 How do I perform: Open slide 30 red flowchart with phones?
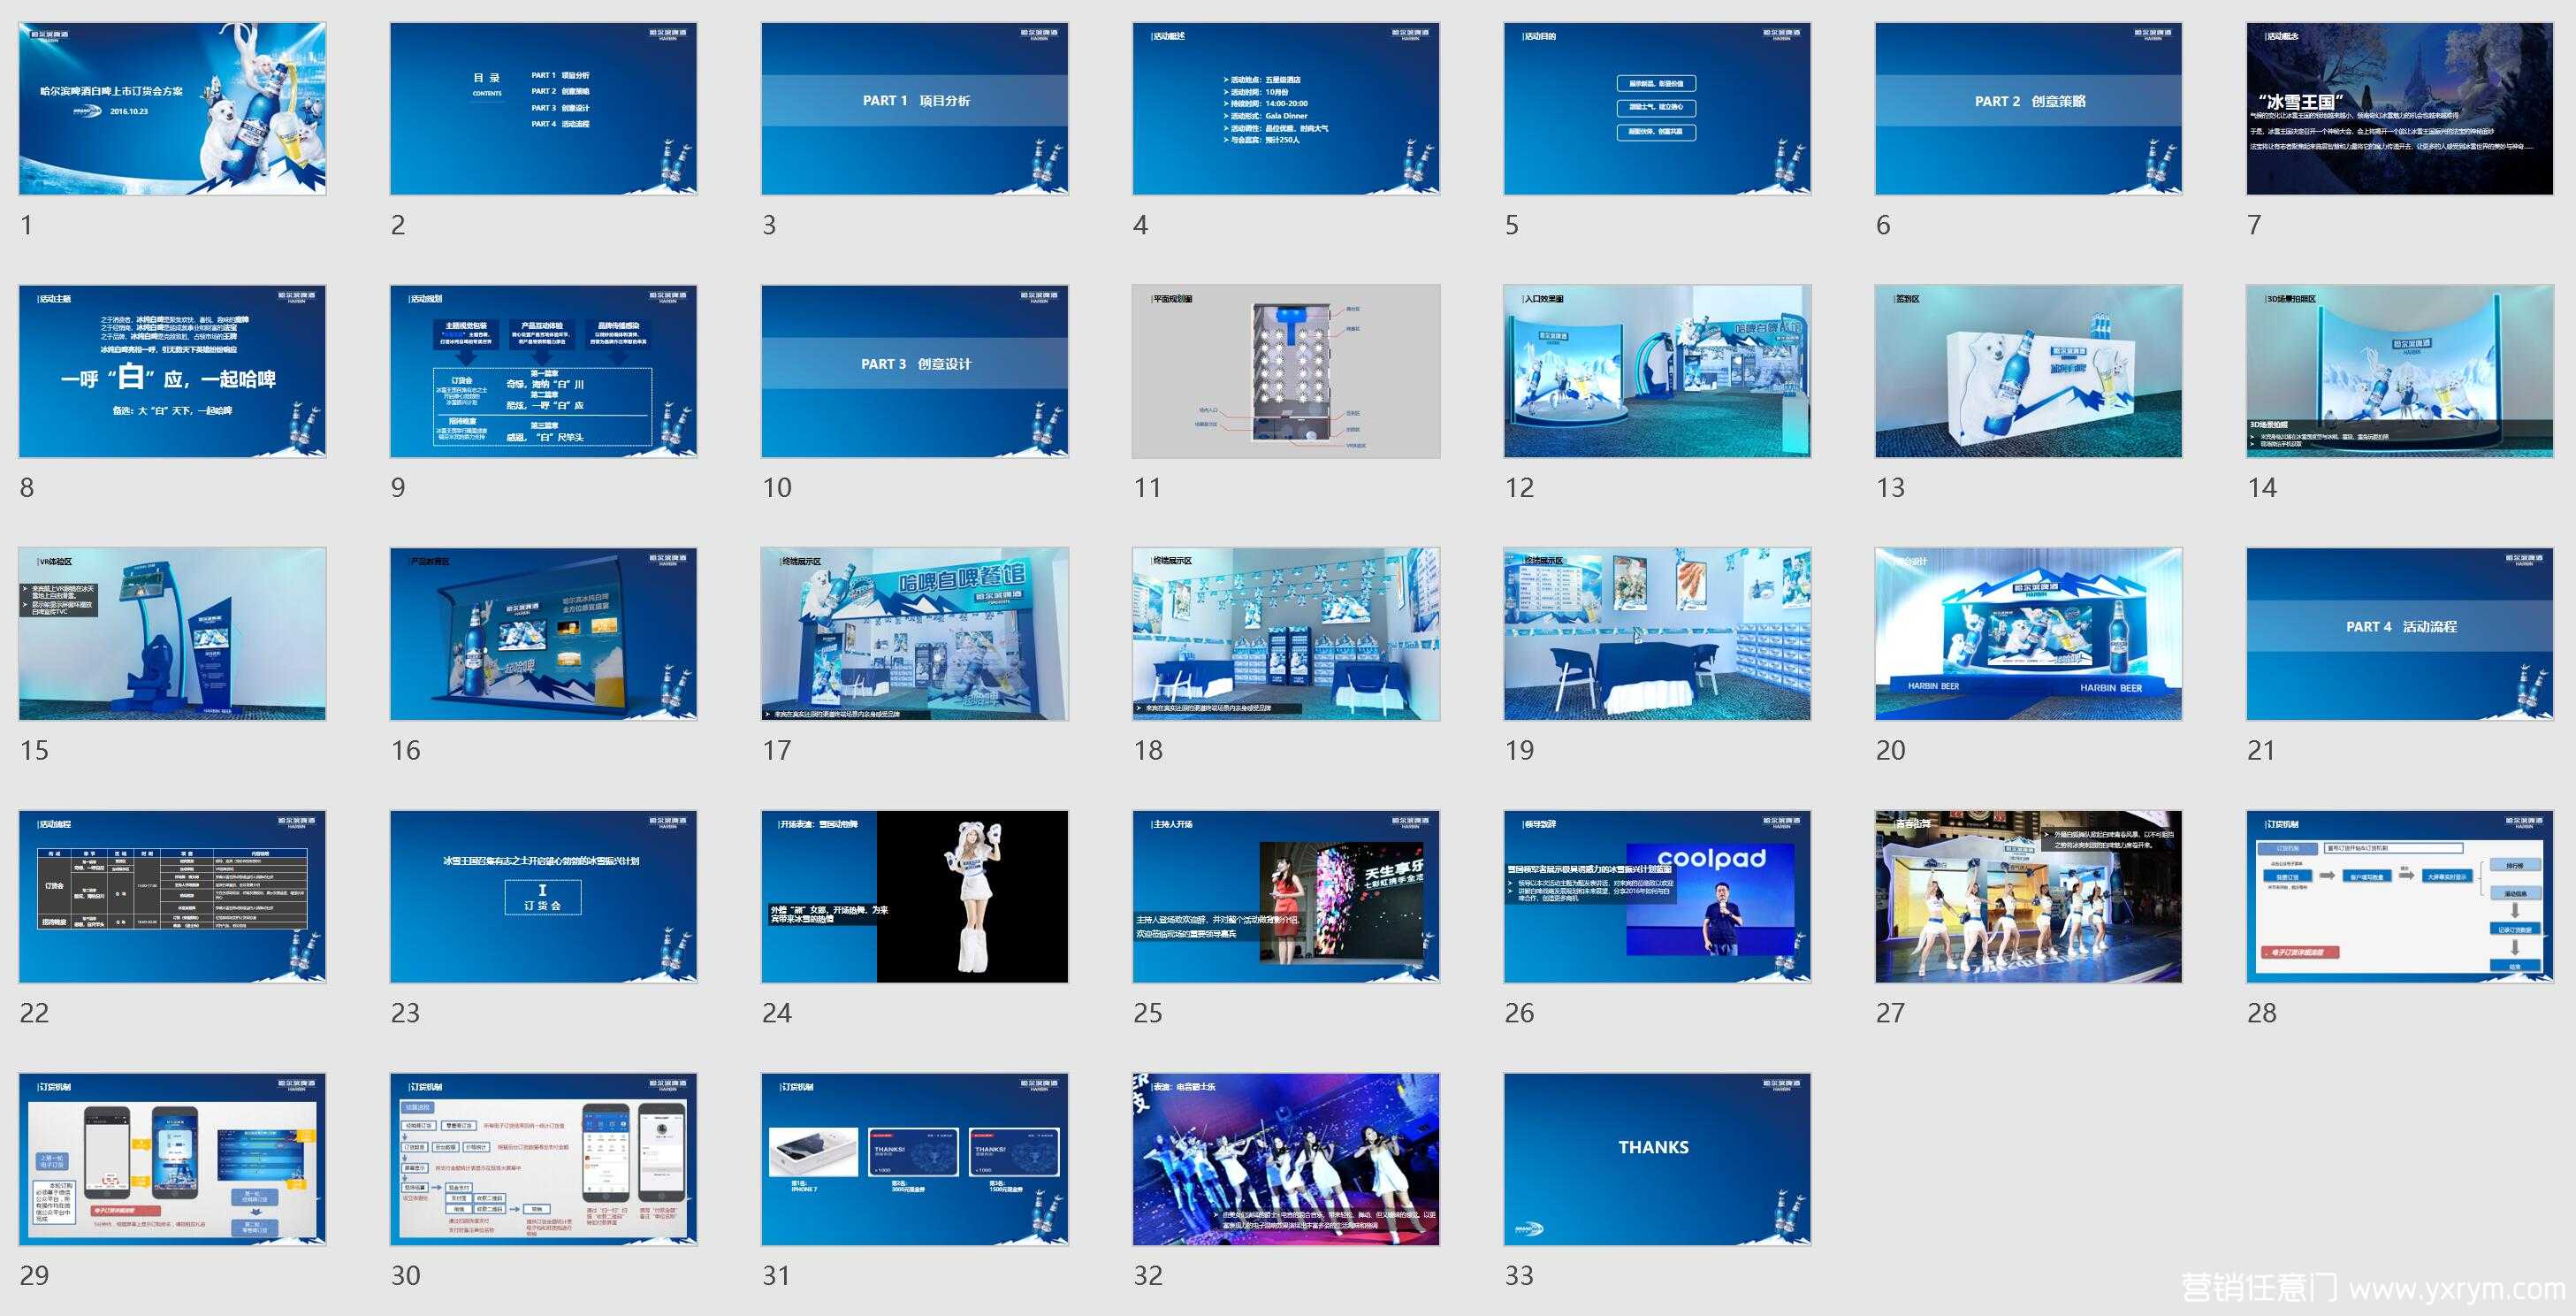pyautogui.click(x=543, y=1159)
